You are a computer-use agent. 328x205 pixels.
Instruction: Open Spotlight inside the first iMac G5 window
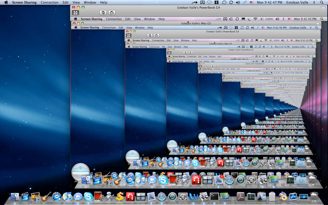point(316,28)
